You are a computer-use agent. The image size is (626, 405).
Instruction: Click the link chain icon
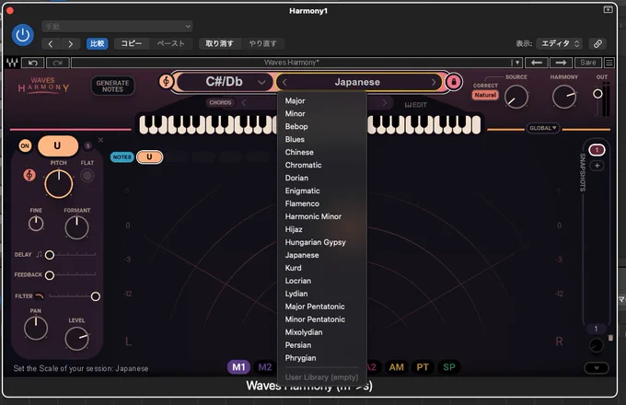click(x=597, y=44)
